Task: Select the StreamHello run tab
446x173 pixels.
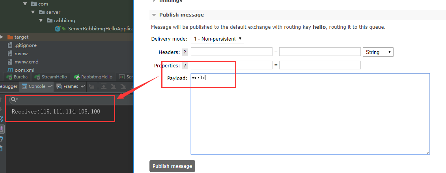Action: click(50, 77)
